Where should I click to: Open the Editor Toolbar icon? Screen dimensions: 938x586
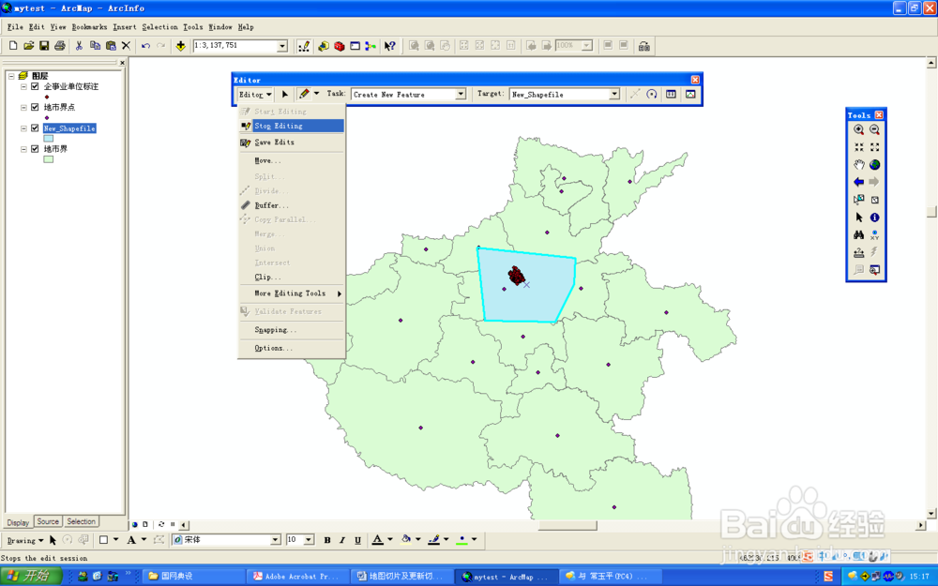pyautogui.click(x=304, y=45)
